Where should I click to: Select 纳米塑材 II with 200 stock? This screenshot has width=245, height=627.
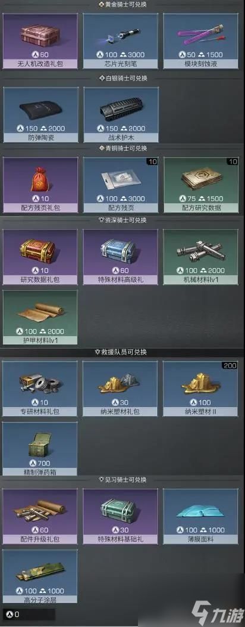(200, 389)
